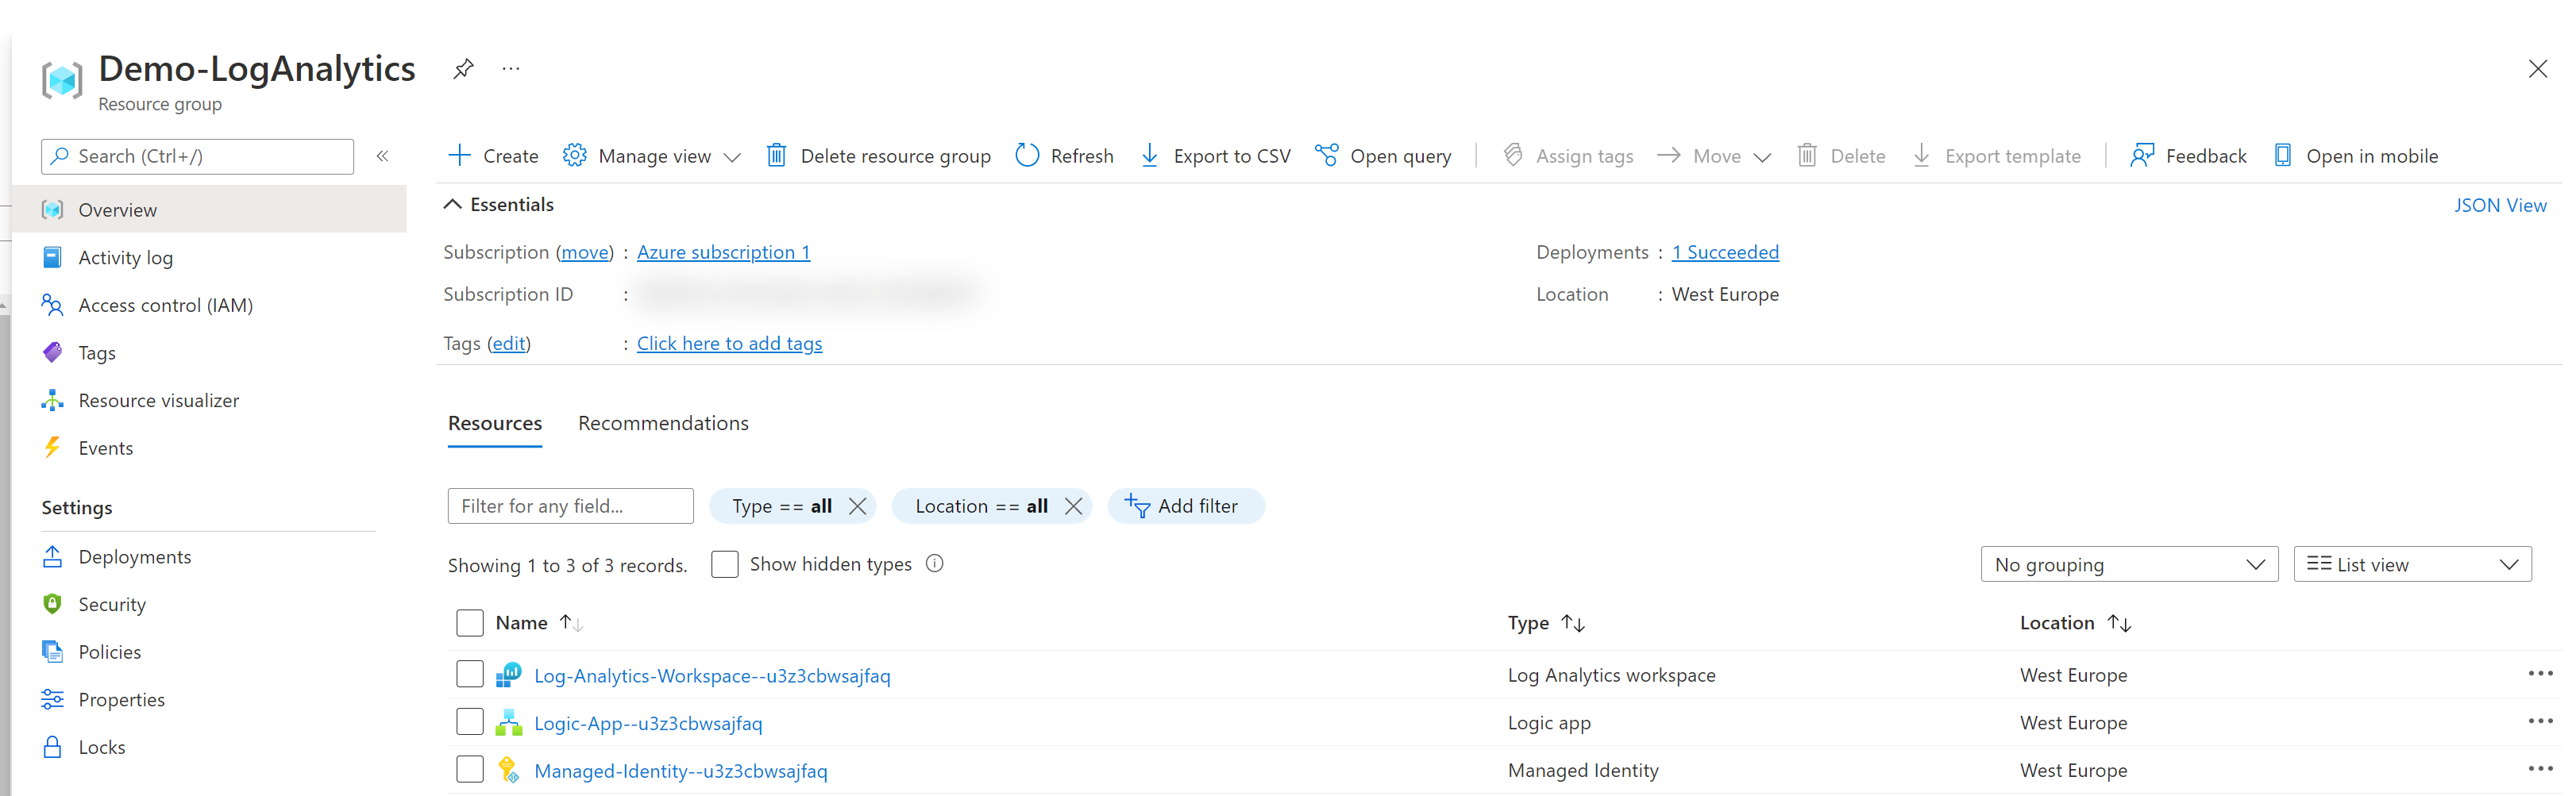Sort by Name column arrow
Screen dimensions: 2576x796
point(571,623)
